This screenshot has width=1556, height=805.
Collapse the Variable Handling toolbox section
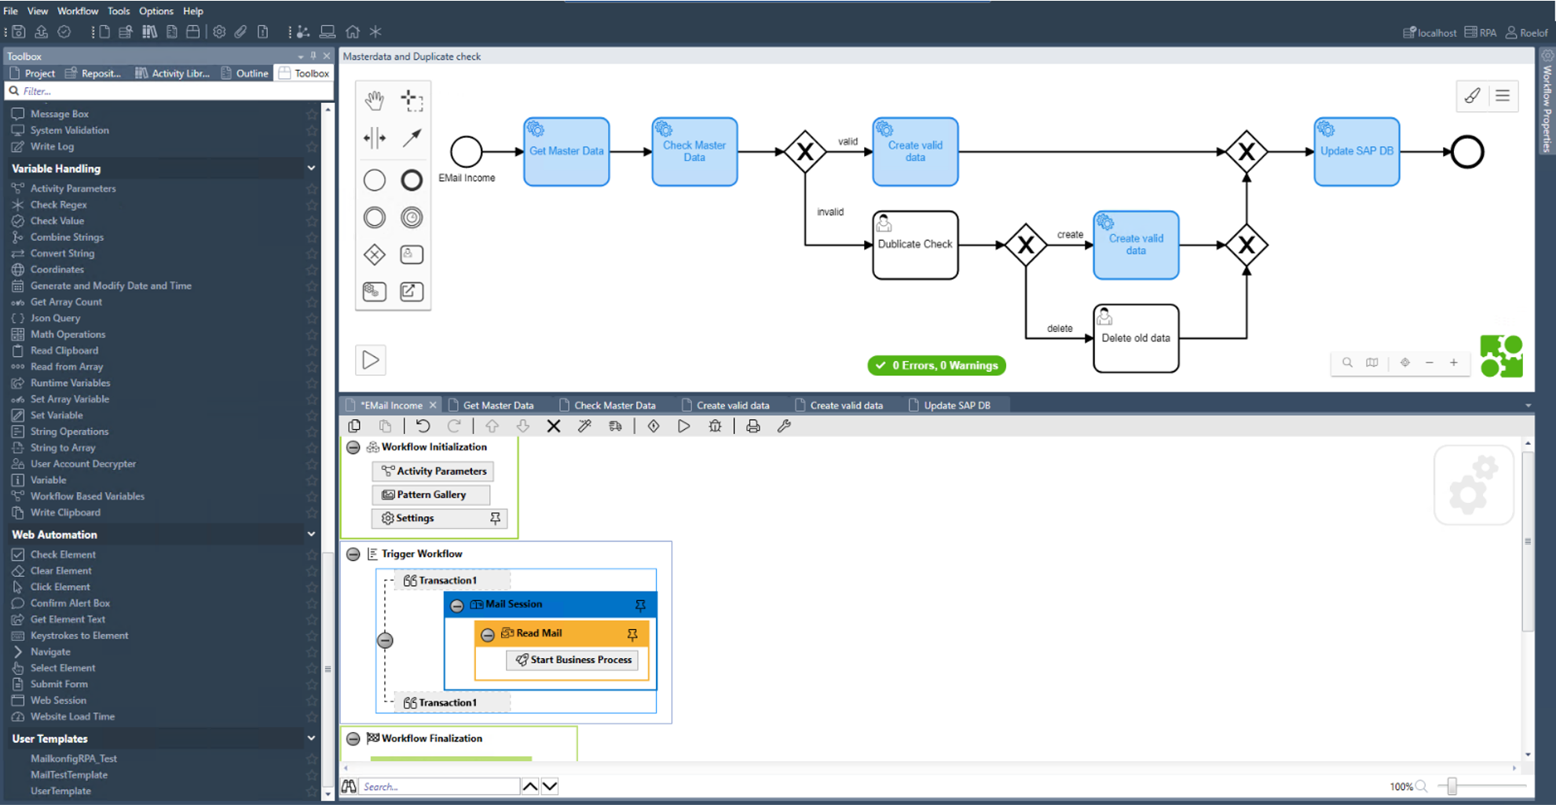(311, 168)
